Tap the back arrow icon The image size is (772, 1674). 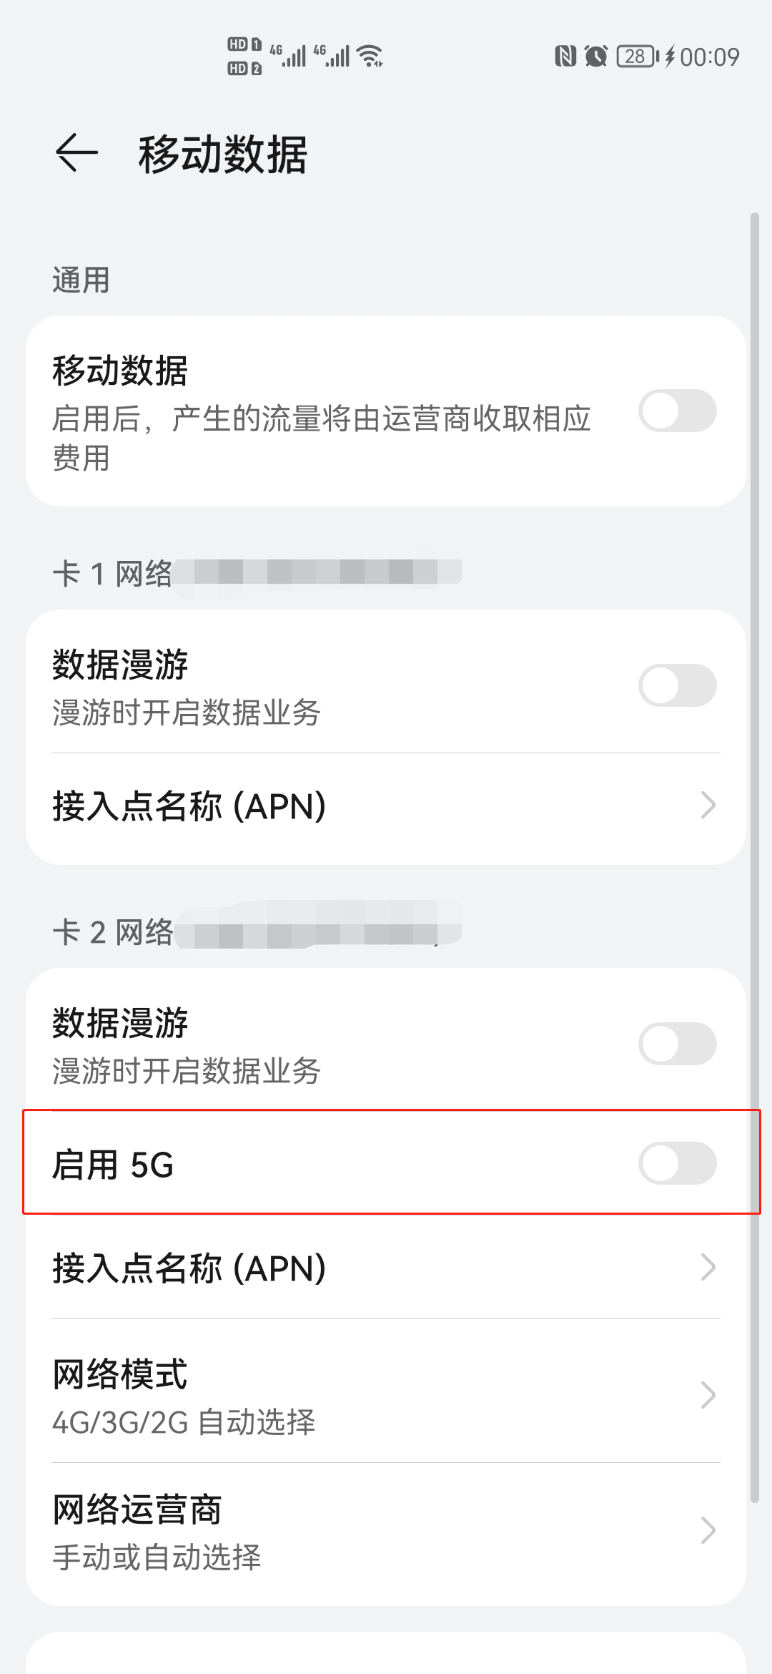[x=76, y=152]
